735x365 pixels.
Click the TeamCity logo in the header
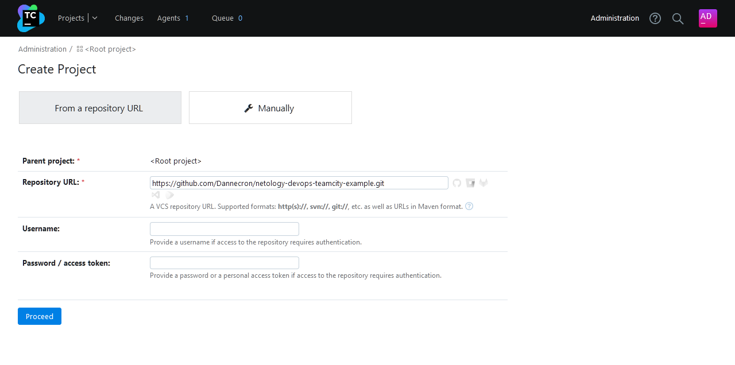coord(30,18)
